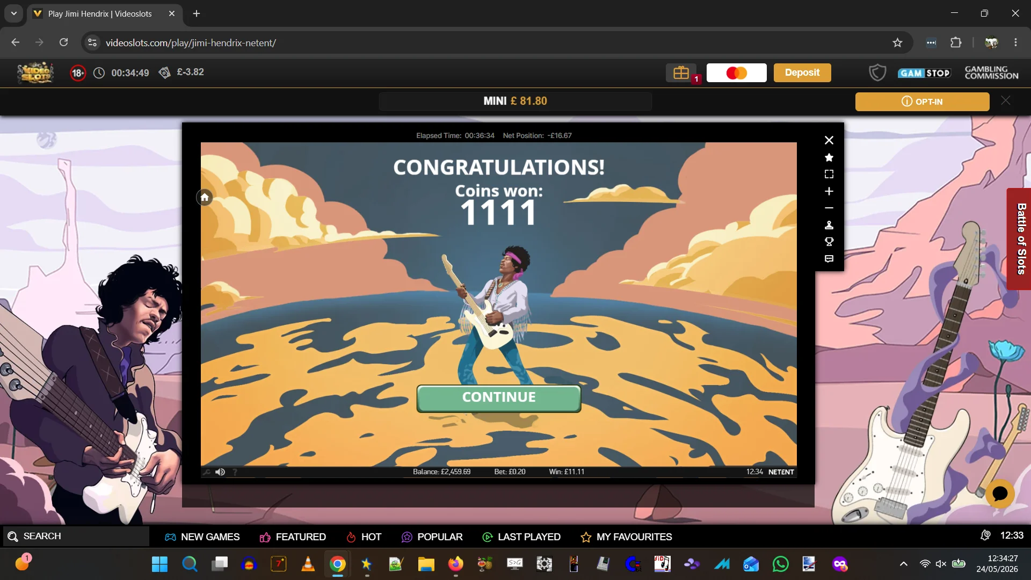Click the Videoslots logo

point(35,73)
